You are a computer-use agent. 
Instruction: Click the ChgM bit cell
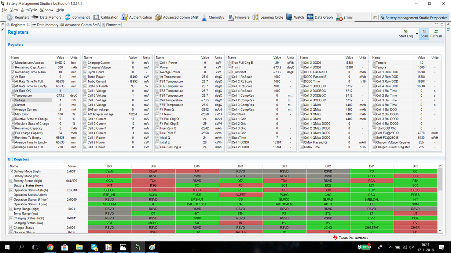click(153, 171)
